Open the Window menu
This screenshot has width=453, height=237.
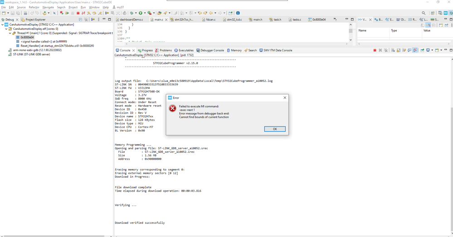click(94, 7)
